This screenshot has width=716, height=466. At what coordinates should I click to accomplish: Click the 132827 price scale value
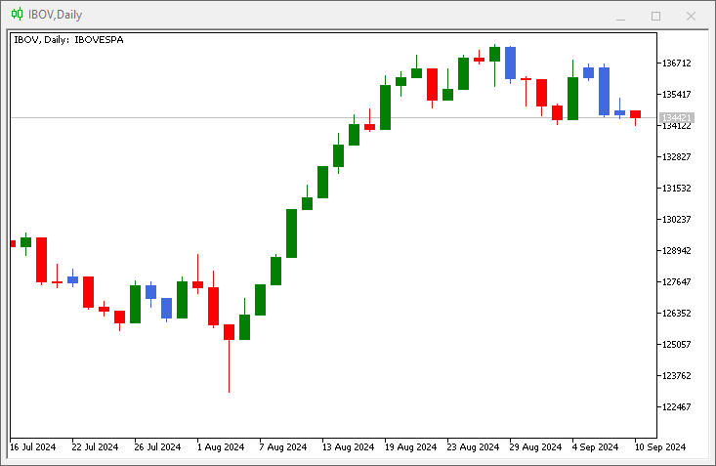[x=677, y=156]
